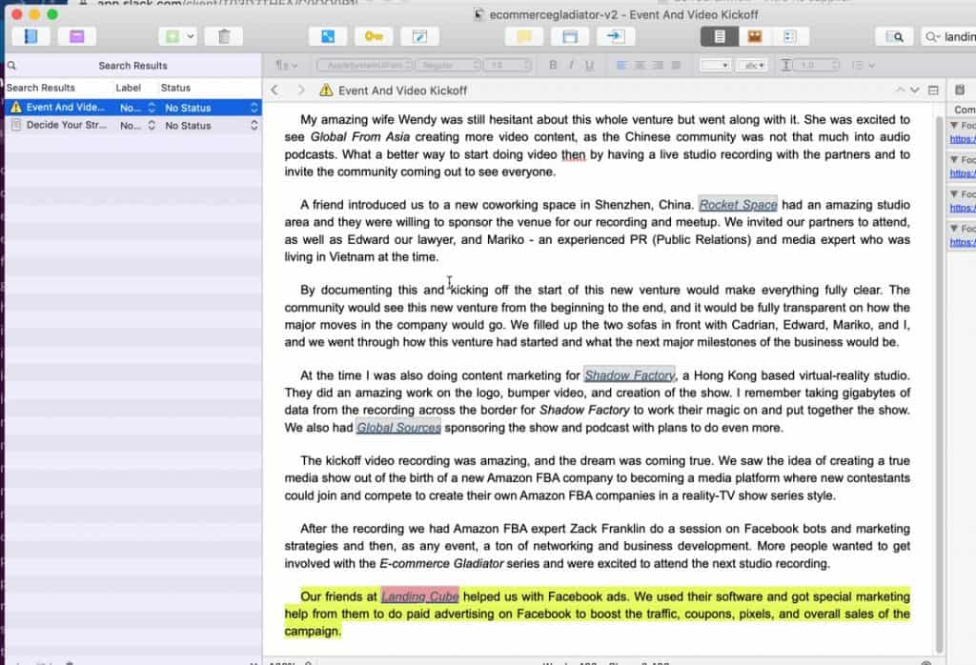The image size is (976, 665).
Task: Go to previous document up arrow
Action: (x=900, y=91)
